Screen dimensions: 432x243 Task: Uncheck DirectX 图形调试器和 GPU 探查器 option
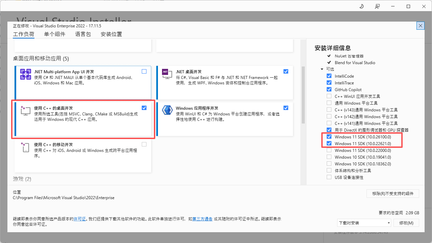click(329, 130)
